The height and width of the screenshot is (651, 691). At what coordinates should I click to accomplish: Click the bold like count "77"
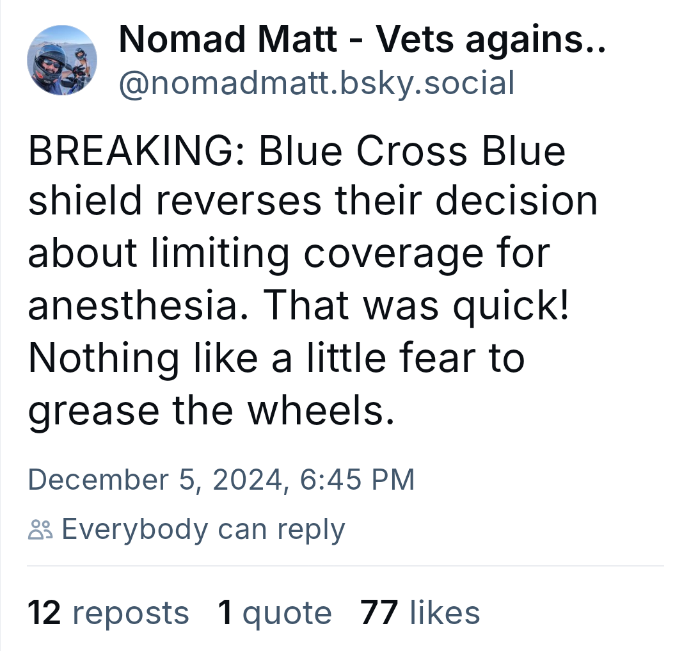379,613
